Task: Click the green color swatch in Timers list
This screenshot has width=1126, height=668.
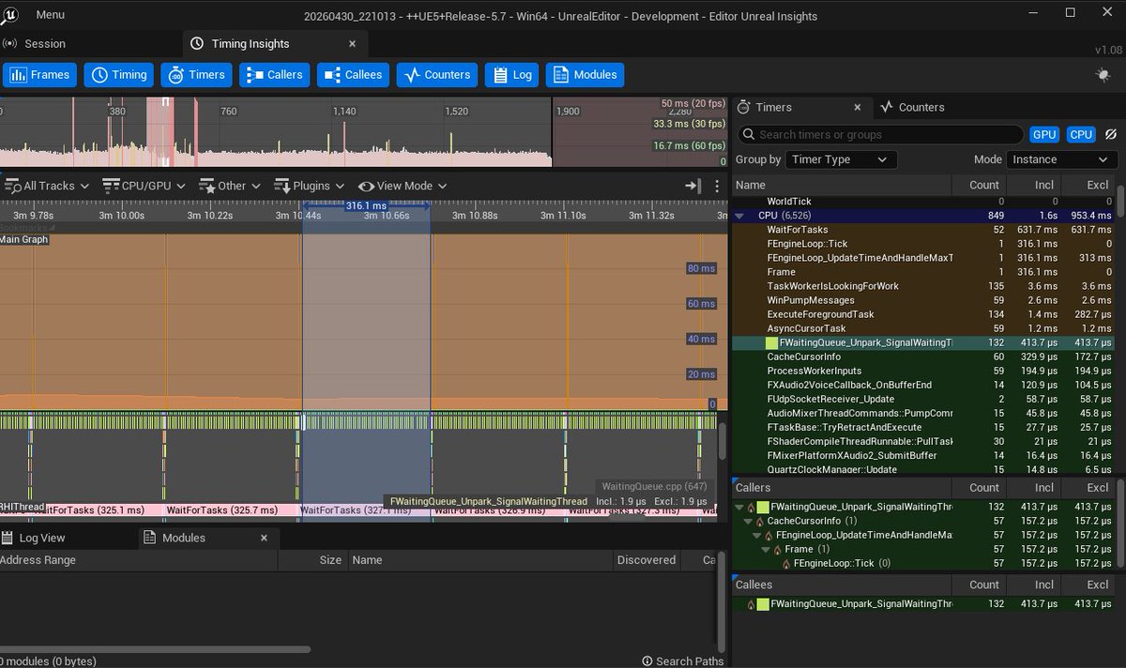Action: [x=772, y=342]
